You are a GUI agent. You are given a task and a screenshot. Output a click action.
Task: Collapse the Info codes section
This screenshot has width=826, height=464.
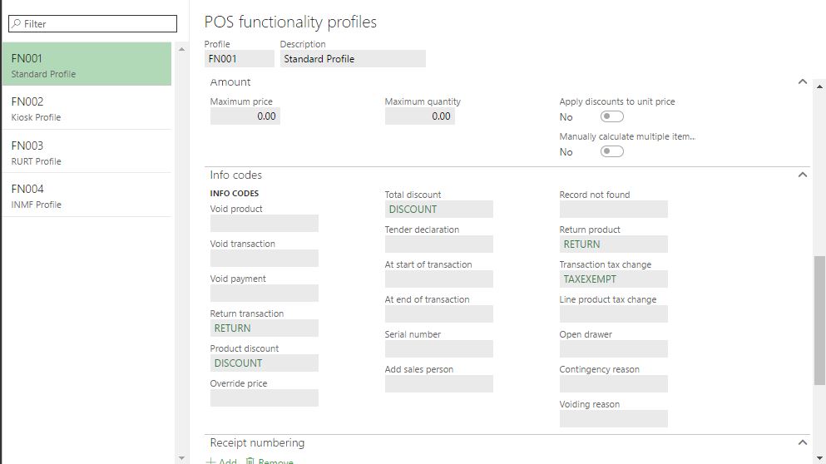coord(802,175)
